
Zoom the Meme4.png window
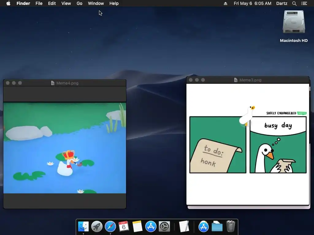tap(20, 83)
